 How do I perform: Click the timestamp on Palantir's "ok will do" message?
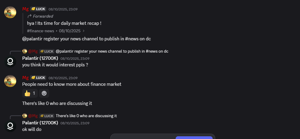coord(75,123)
